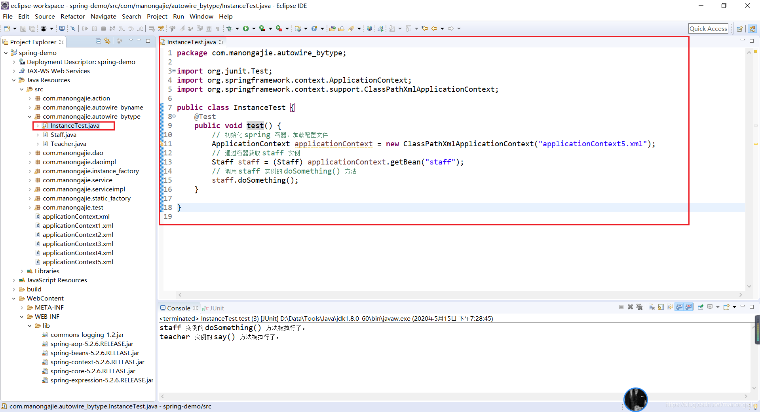Open the Run button dropdown arrow
This screenshot has width=760, height=412.
pos(254,28)
